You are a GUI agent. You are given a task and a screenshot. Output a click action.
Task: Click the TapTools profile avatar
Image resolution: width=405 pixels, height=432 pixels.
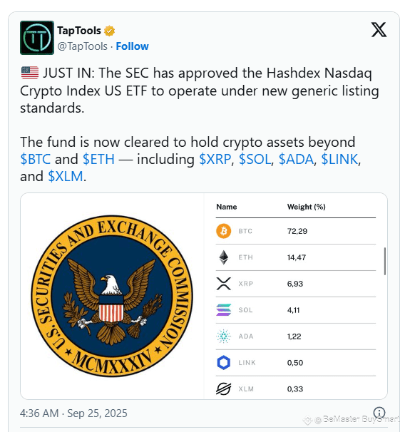coord(37,38)
